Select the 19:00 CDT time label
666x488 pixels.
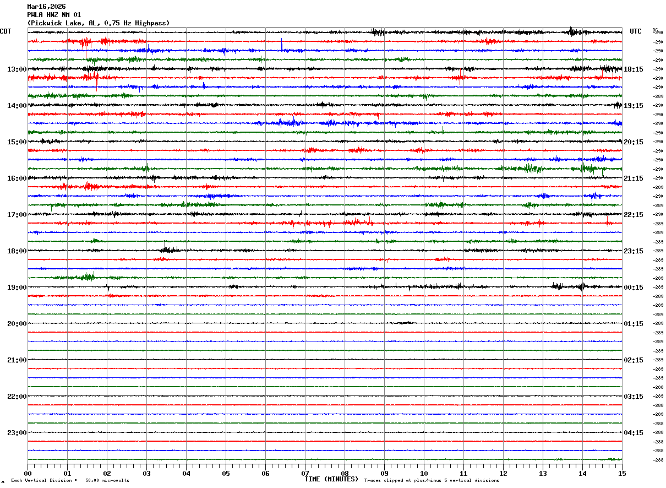pos(17,288)
